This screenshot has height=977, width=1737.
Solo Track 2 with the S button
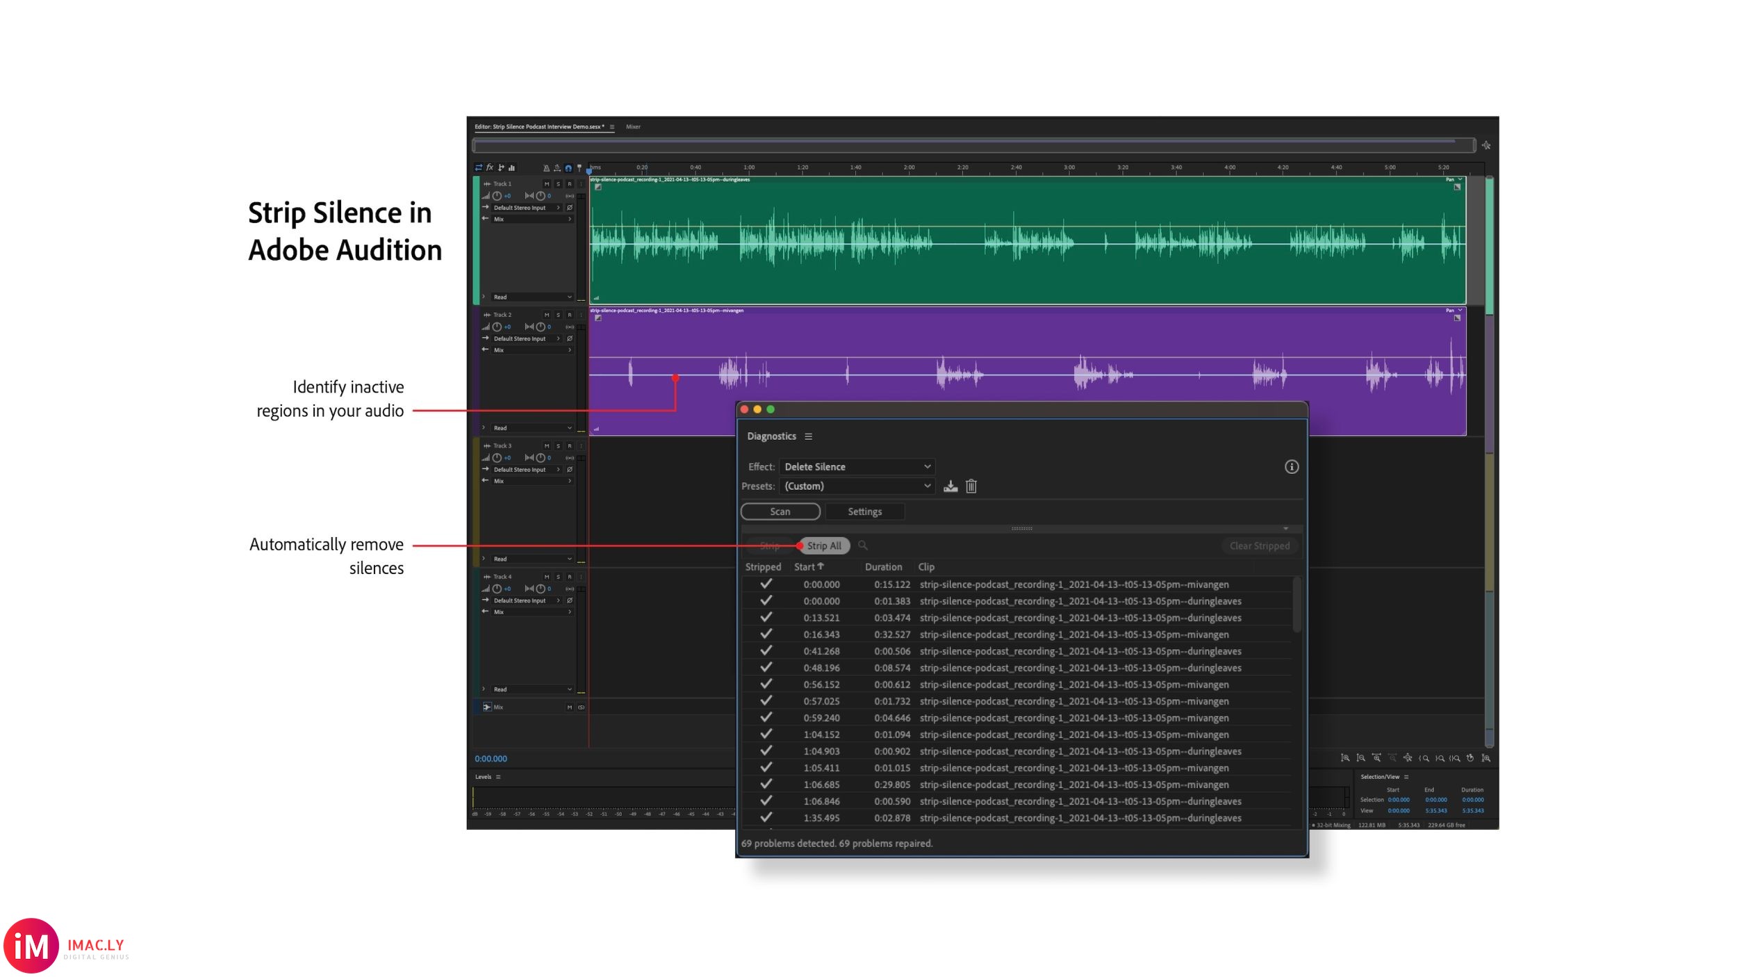558,315
